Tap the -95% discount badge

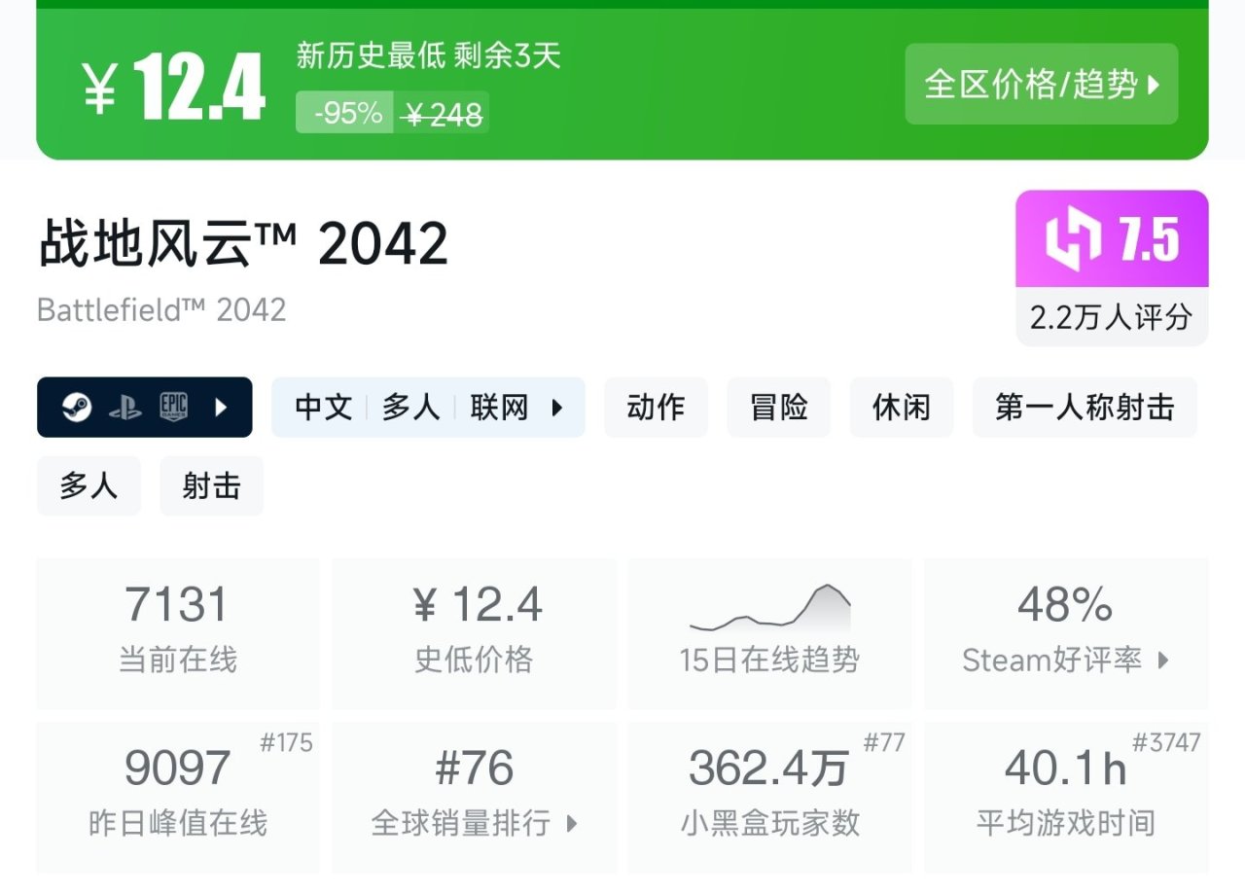pos(345,113)
